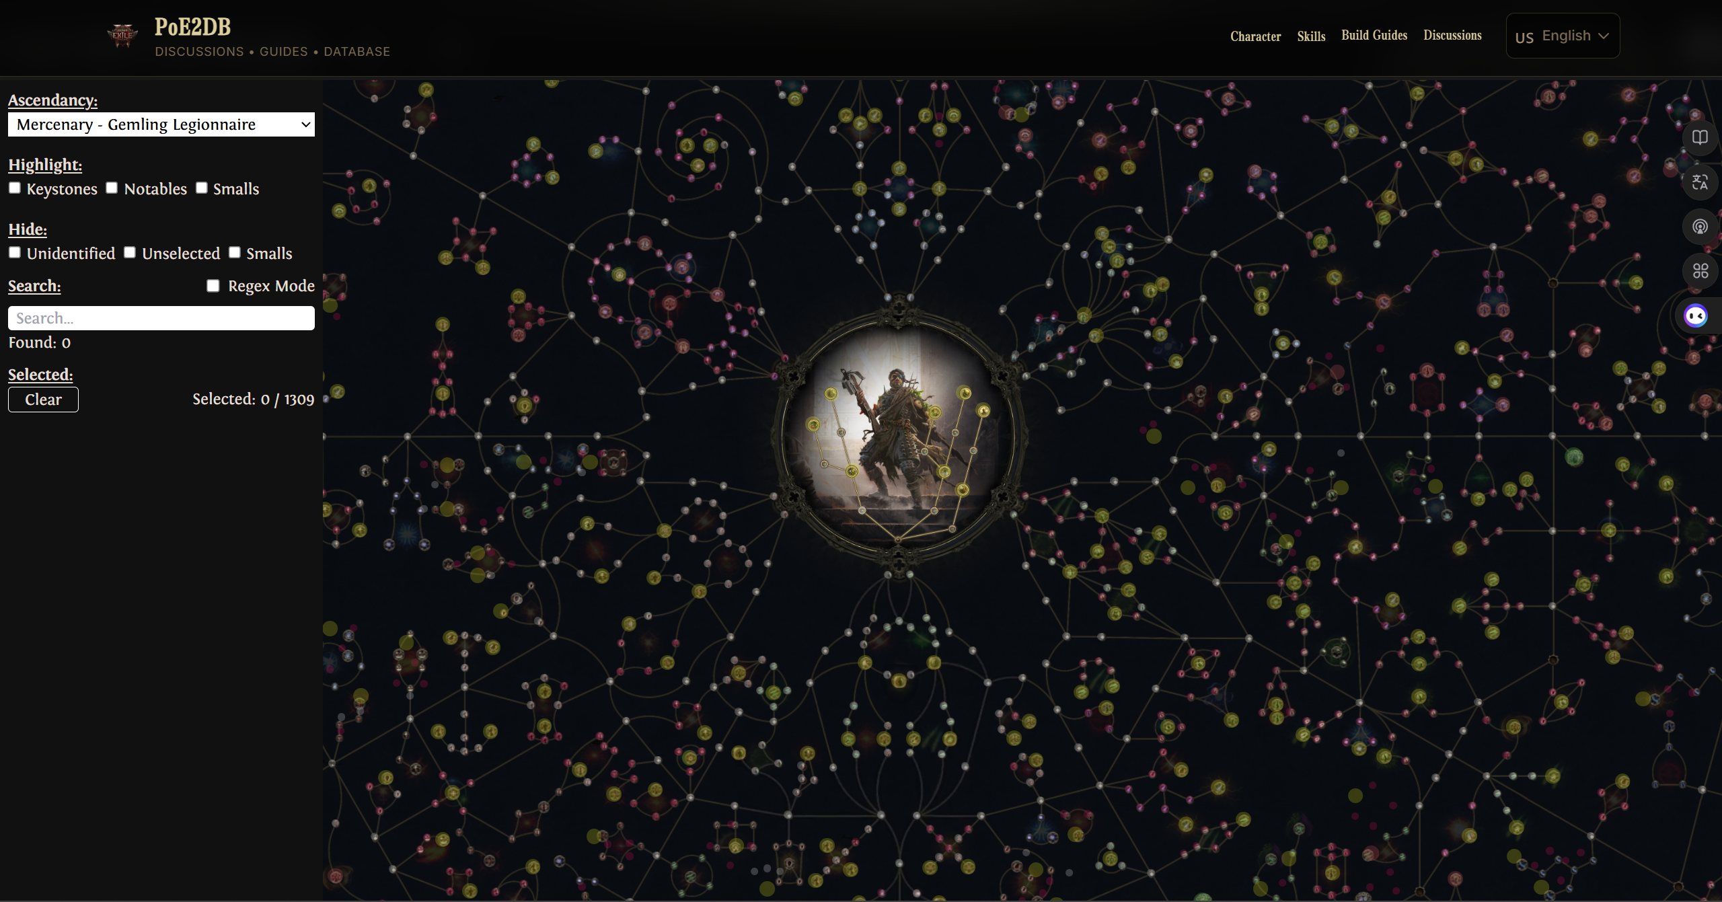Open the four-leaf apps grid icon
The image size is (1722, 902).
1700,271
